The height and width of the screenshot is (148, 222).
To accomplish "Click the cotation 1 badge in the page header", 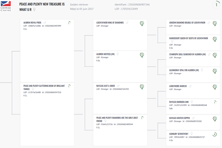I will click(216, 5).
